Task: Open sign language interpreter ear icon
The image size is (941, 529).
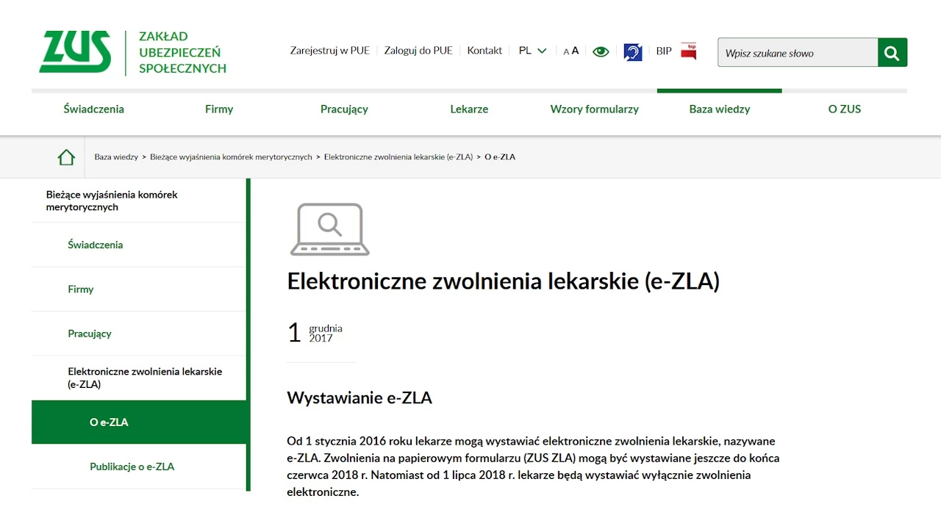Action: (x=632, y=52)
